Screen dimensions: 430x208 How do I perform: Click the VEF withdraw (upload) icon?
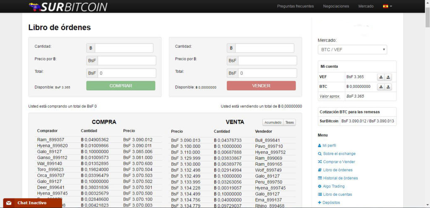pos(388,77)
